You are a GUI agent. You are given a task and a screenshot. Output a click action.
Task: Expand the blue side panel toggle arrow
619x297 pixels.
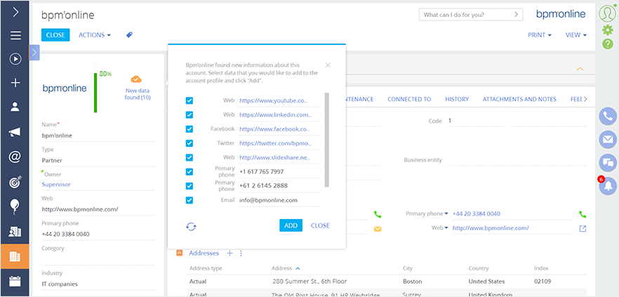pyautogui.click(x=34, y=52)
